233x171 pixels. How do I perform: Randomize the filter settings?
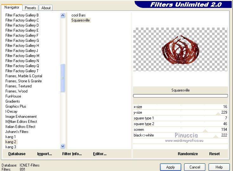(x=188, y=154)
